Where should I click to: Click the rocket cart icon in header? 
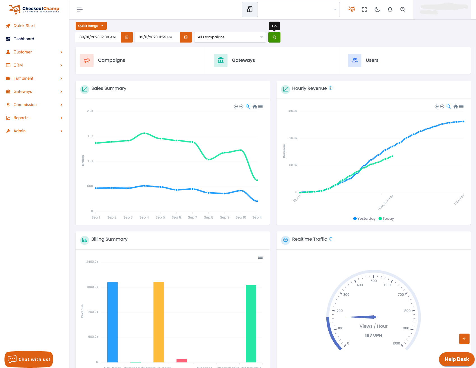[351, 9]
